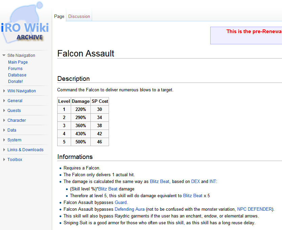Expand the Wiki Navigation section

(x=21, y=91)
